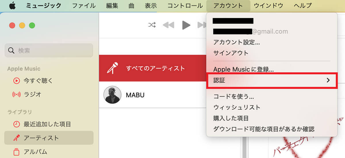Open ウィッシュリスト from account menu
Image resolution: width=345 pixels, height=158 pixels.
tap(237, 107)
